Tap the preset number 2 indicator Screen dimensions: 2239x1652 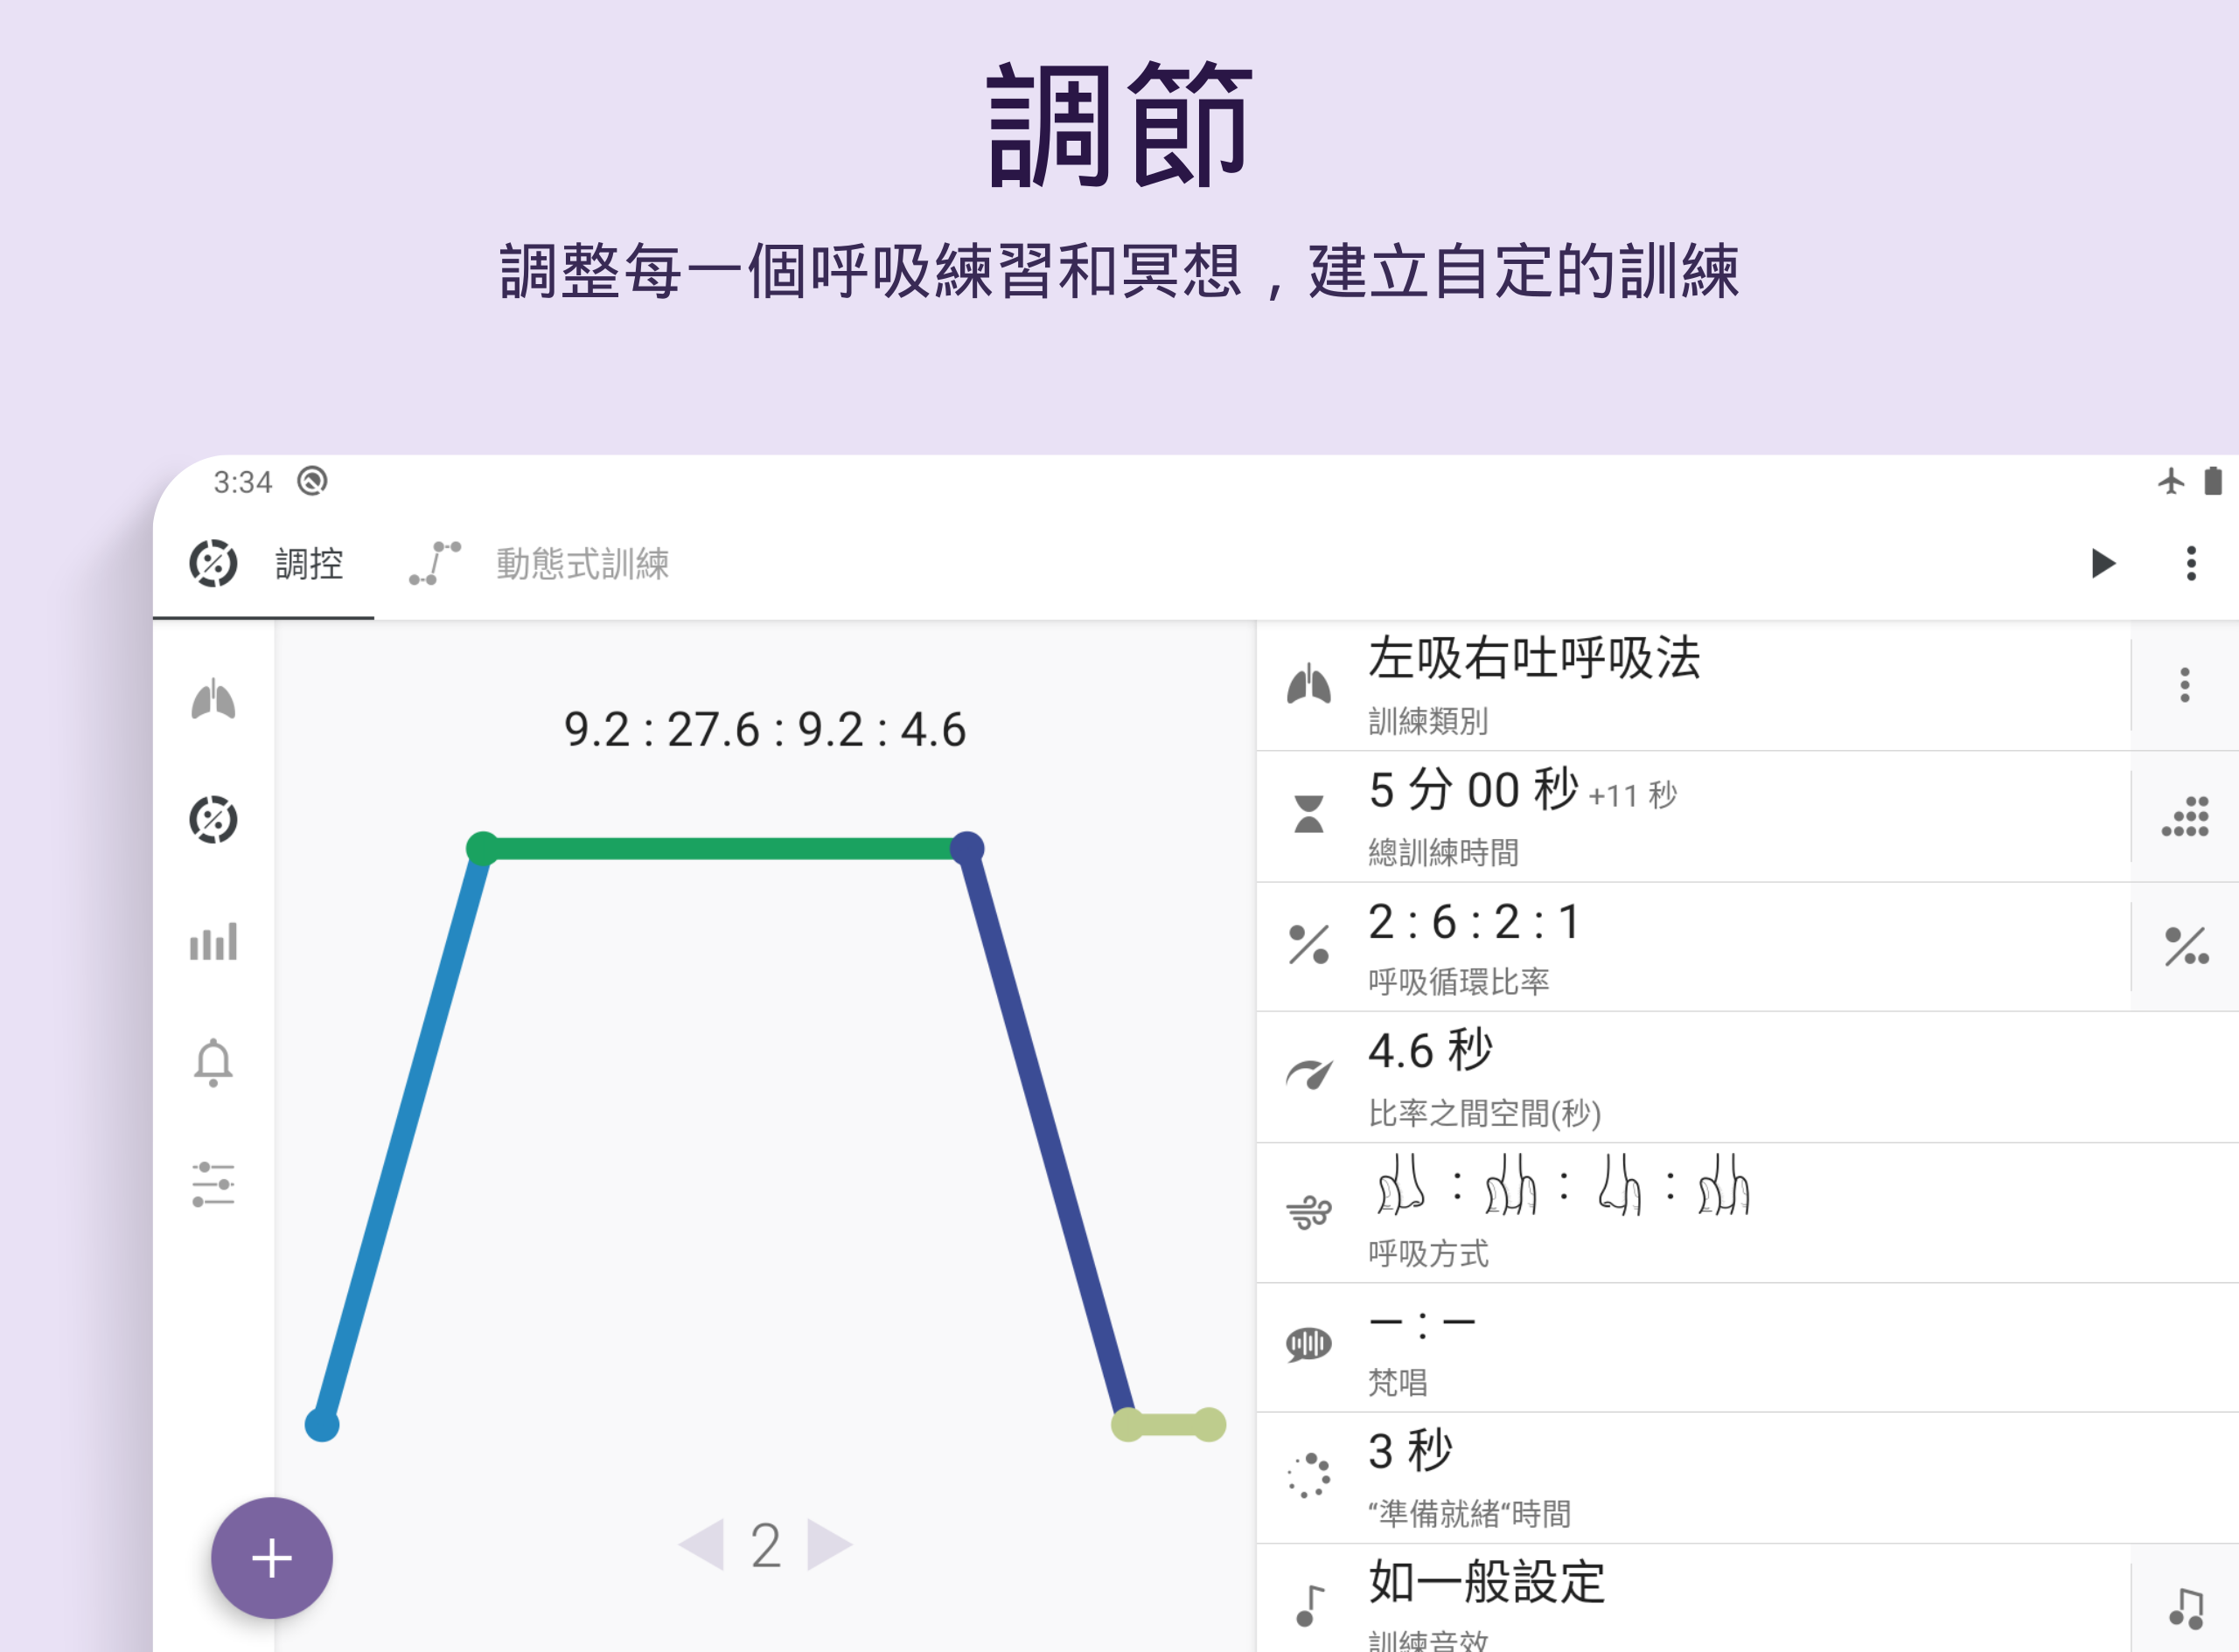pos(765,1546)
